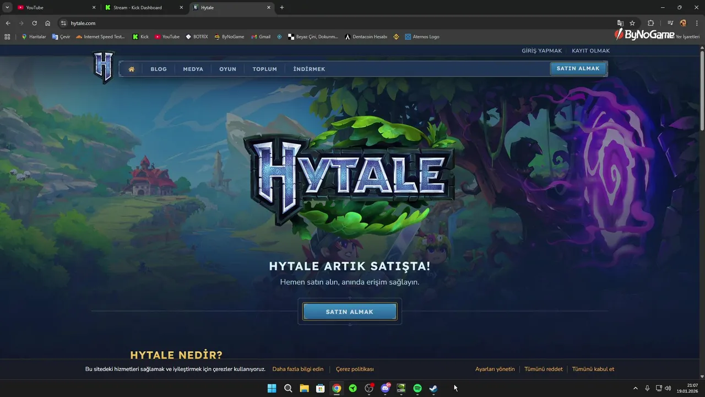Open Spotify from the taskbar

pyautogui.click(x=417, y=388)
